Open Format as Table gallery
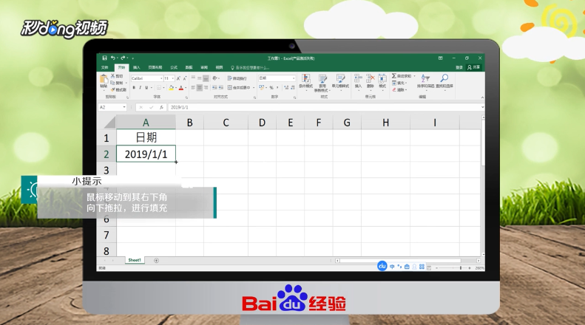 point(322,83)
